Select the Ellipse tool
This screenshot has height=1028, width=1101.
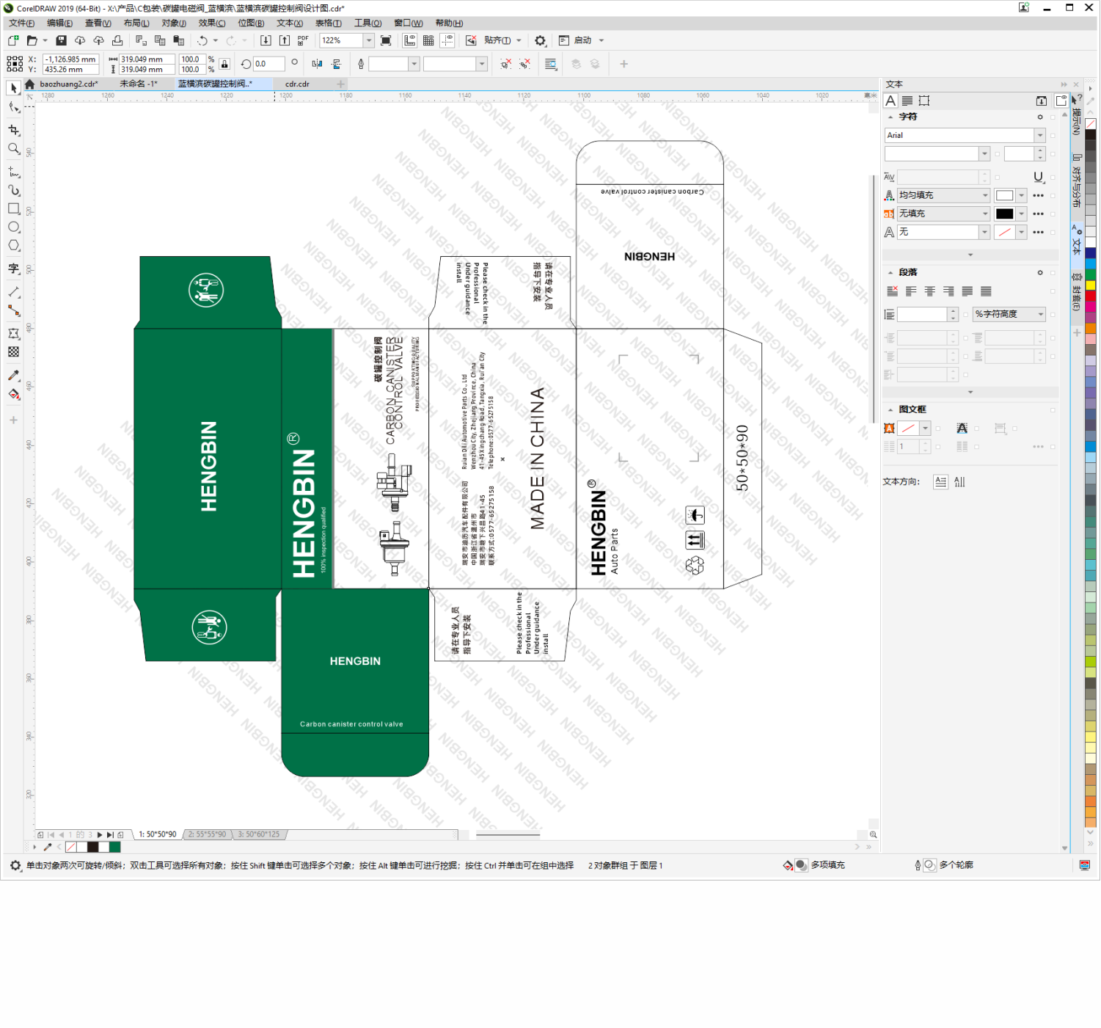pos(13,227)
